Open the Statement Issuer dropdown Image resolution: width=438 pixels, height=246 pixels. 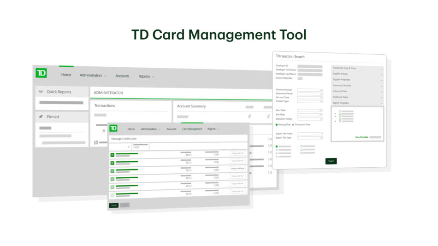click(310, 90)
